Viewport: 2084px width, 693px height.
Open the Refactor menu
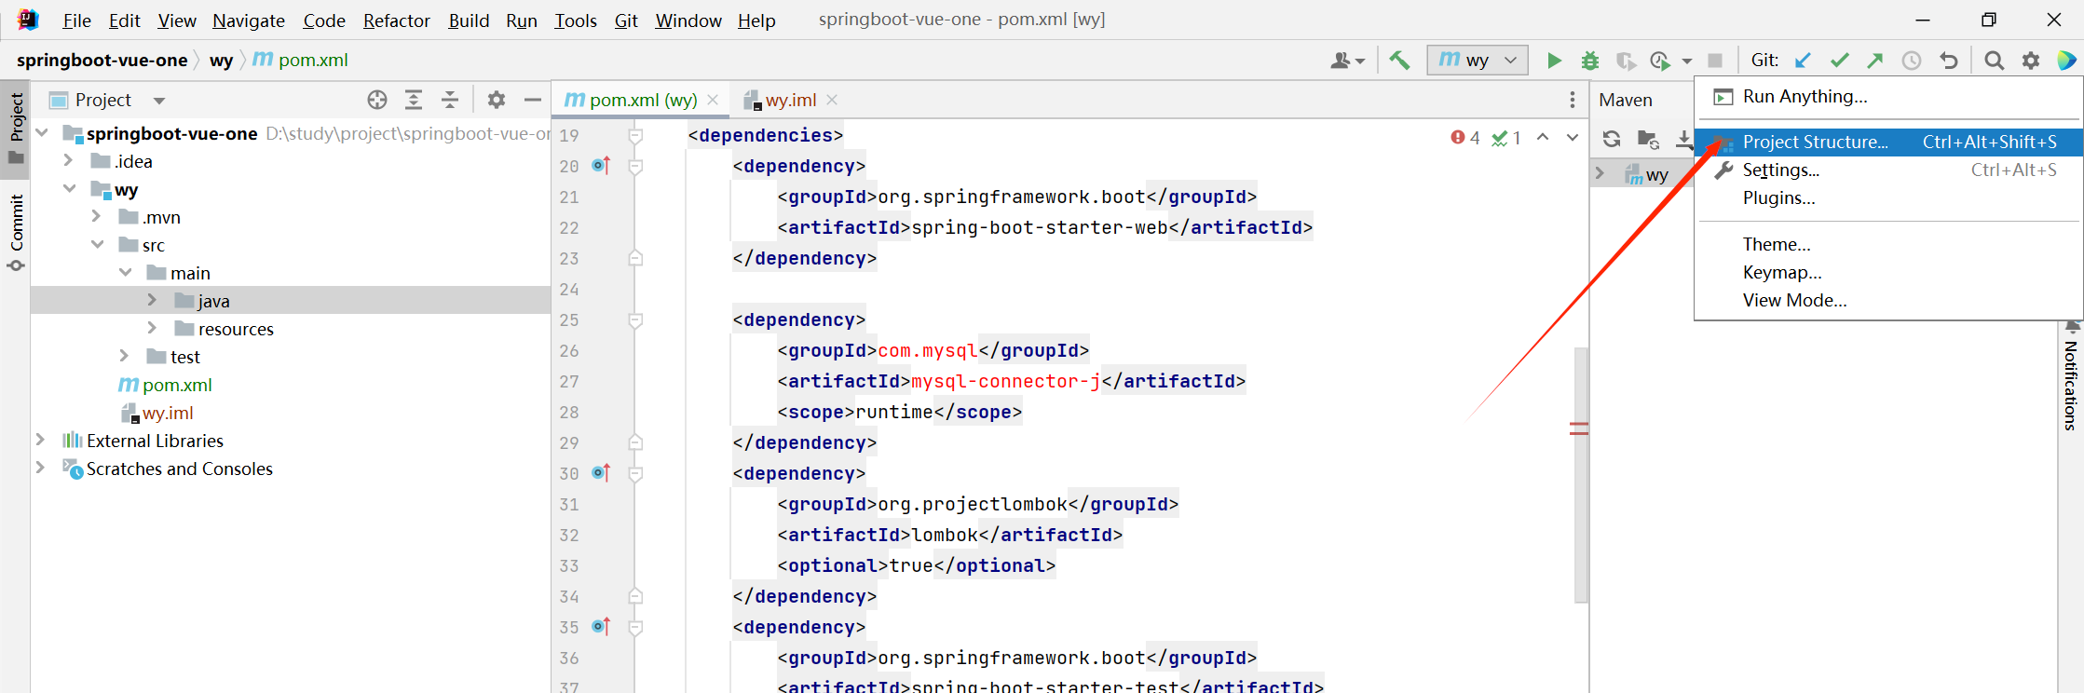[x=397, y=20]
